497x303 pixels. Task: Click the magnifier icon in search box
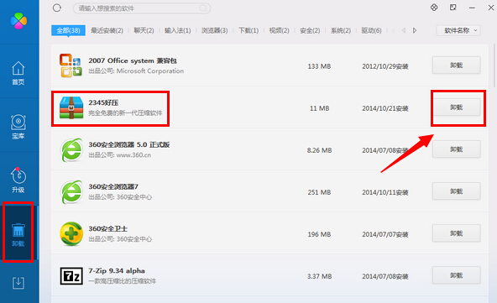(203, 8)
